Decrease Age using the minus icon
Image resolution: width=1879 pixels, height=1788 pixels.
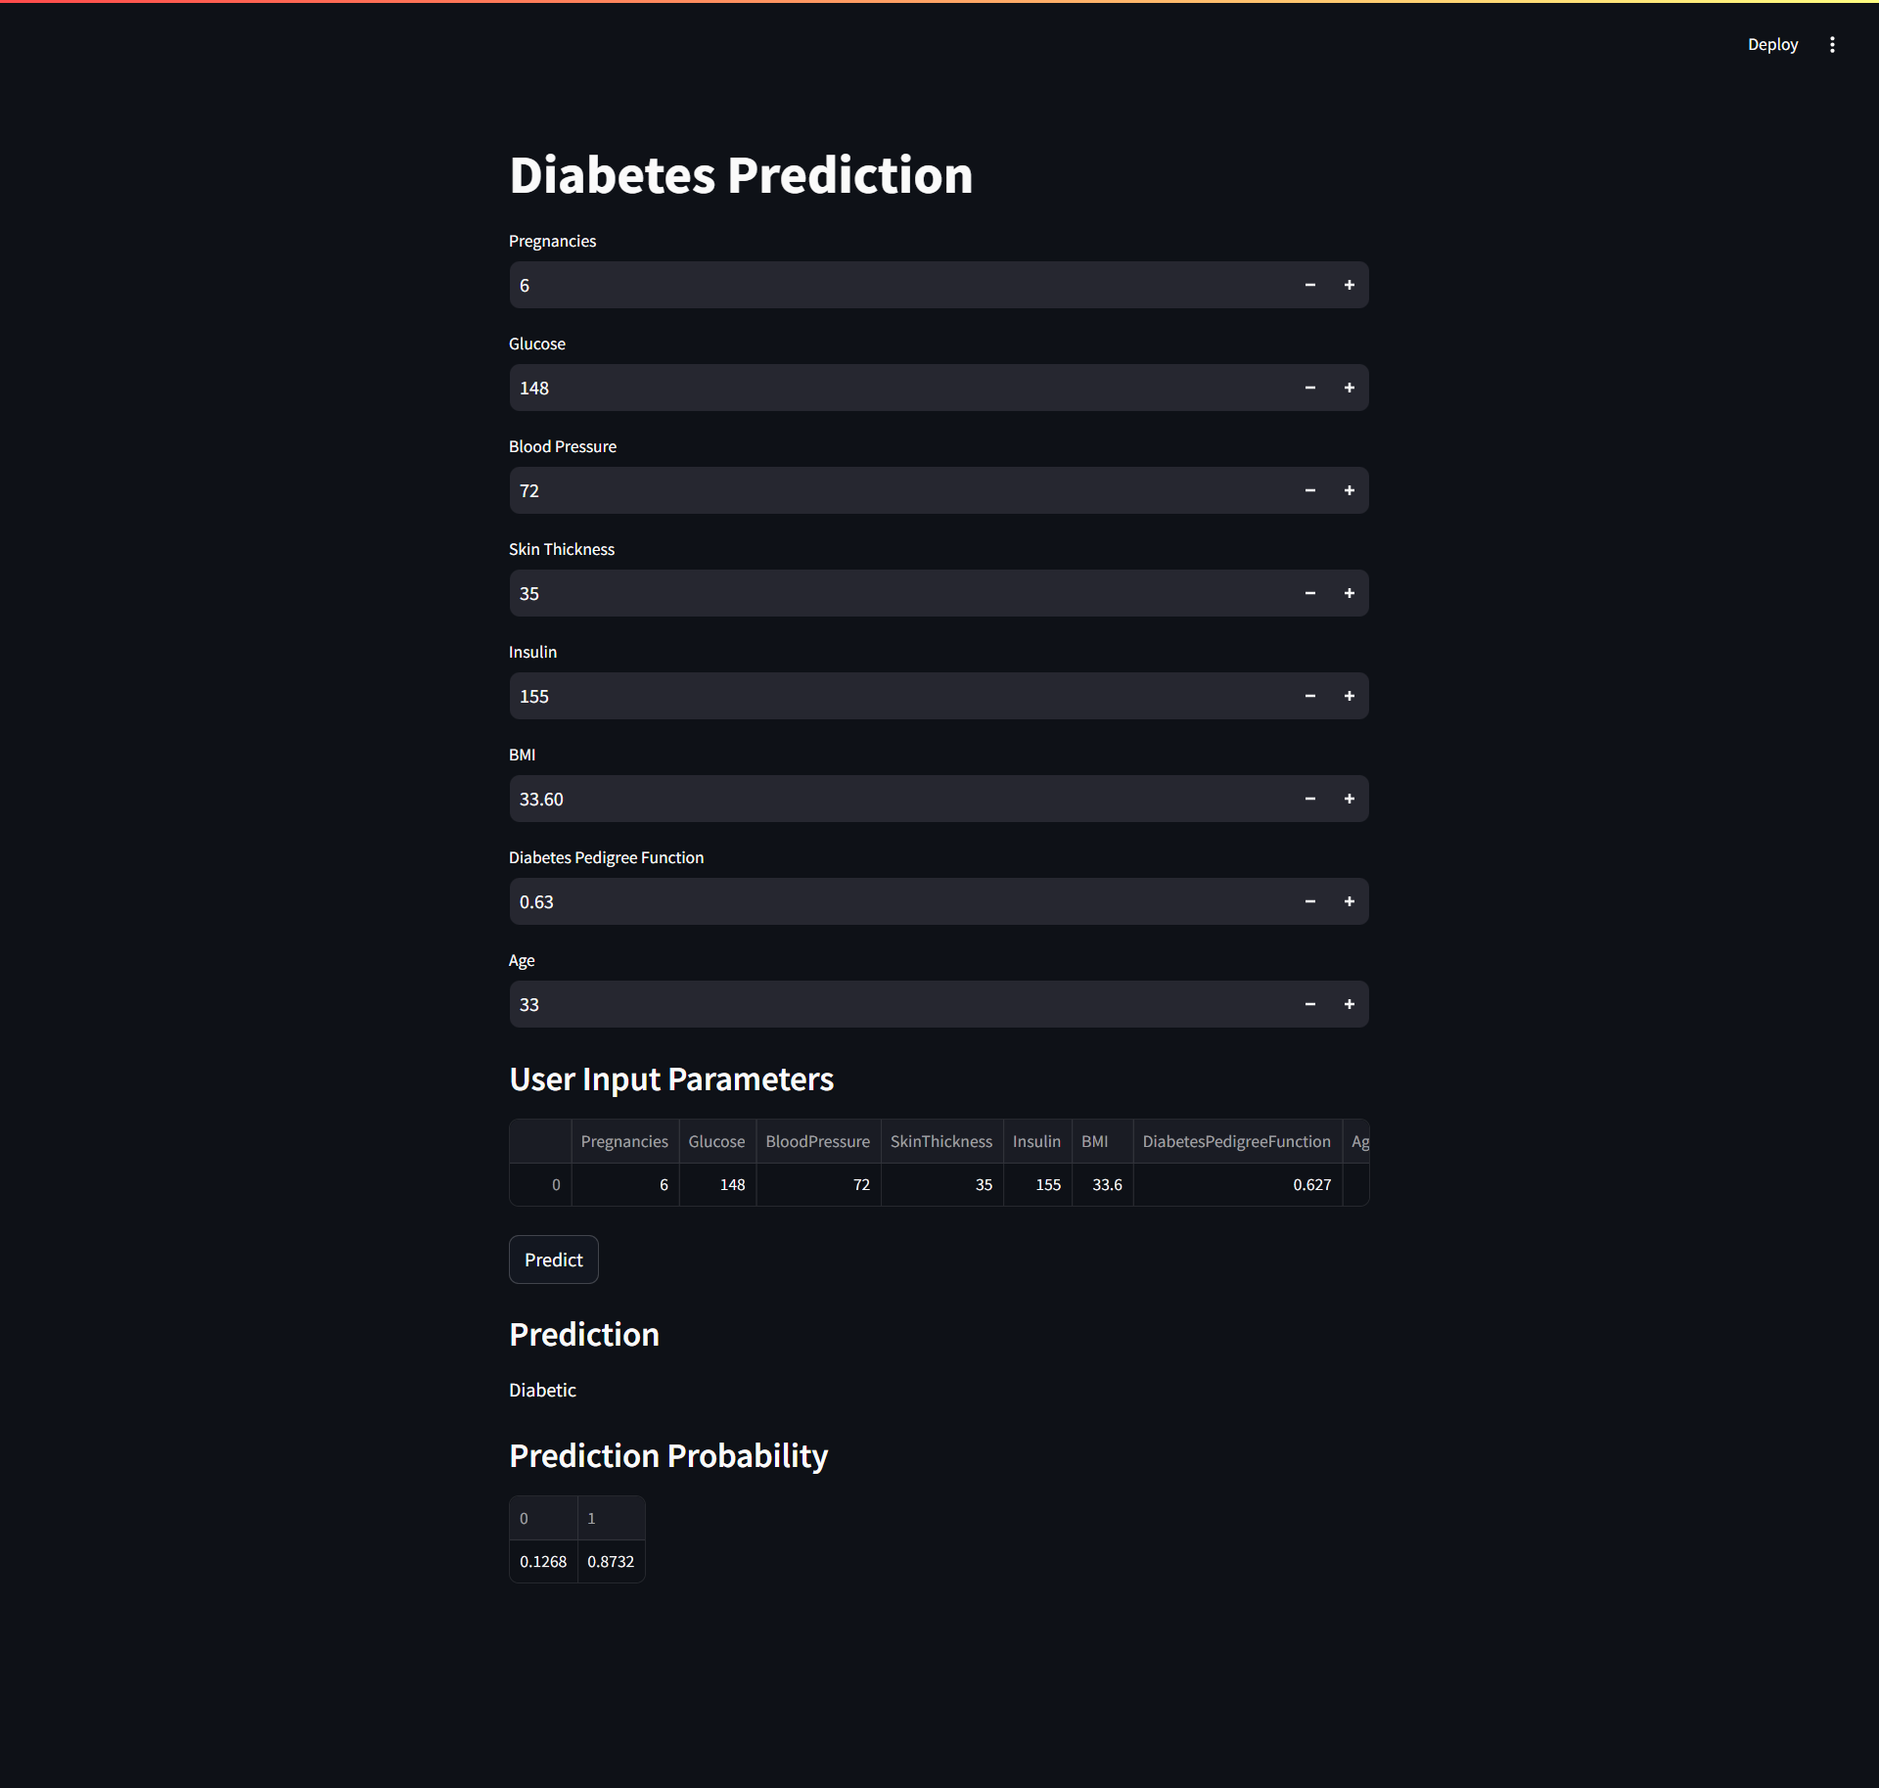[1309, 1004]
